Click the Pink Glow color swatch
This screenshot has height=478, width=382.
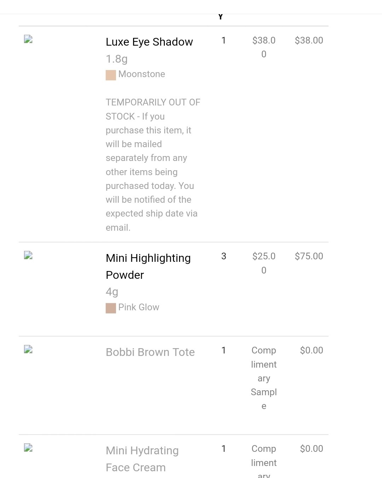point(111,308)
